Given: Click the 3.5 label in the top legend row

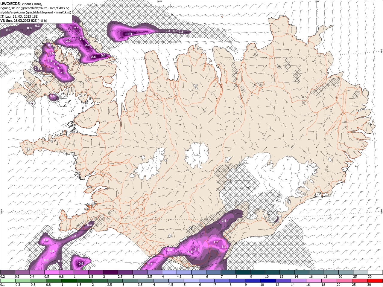Looking at the screenshot, I should tap(150, 277).
